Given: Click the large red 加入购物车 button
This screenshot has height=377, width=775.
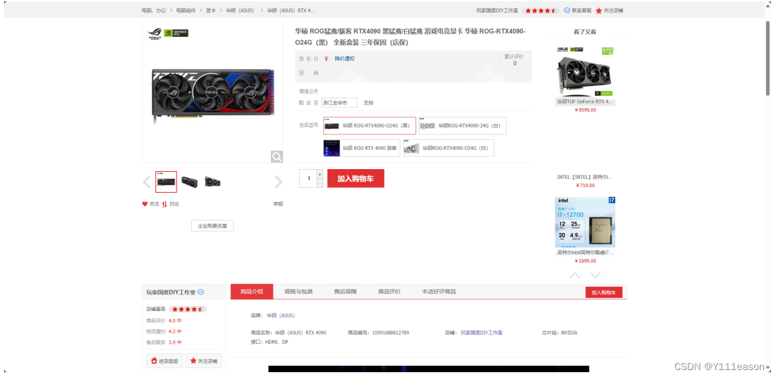Looking at the screenshot, I should coord(356,179).
